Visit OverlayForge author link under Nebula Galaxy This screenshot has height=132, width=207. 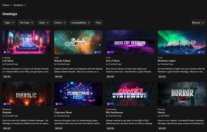click(63, 64)
